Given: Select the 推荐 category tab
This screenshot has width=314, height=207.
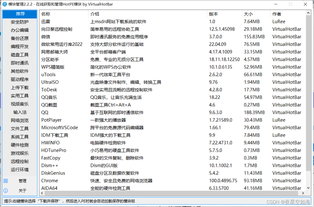Looking at the screenshot, I should pyautogui.click(x=20, y=14).
